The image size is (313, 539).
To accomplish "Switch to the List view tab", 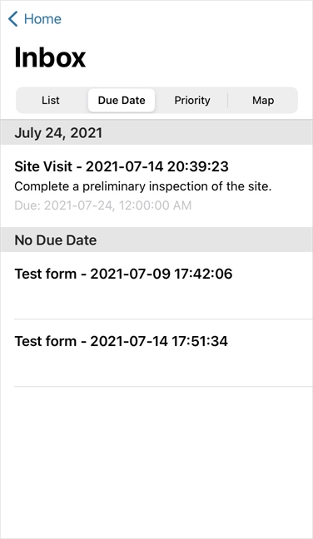I will tap(51, 100).
